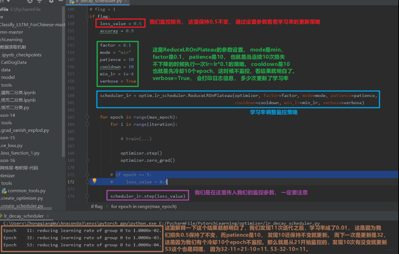Open grad_vanish_explod.py file
The image size is (399, 254).
click(25, 130)
